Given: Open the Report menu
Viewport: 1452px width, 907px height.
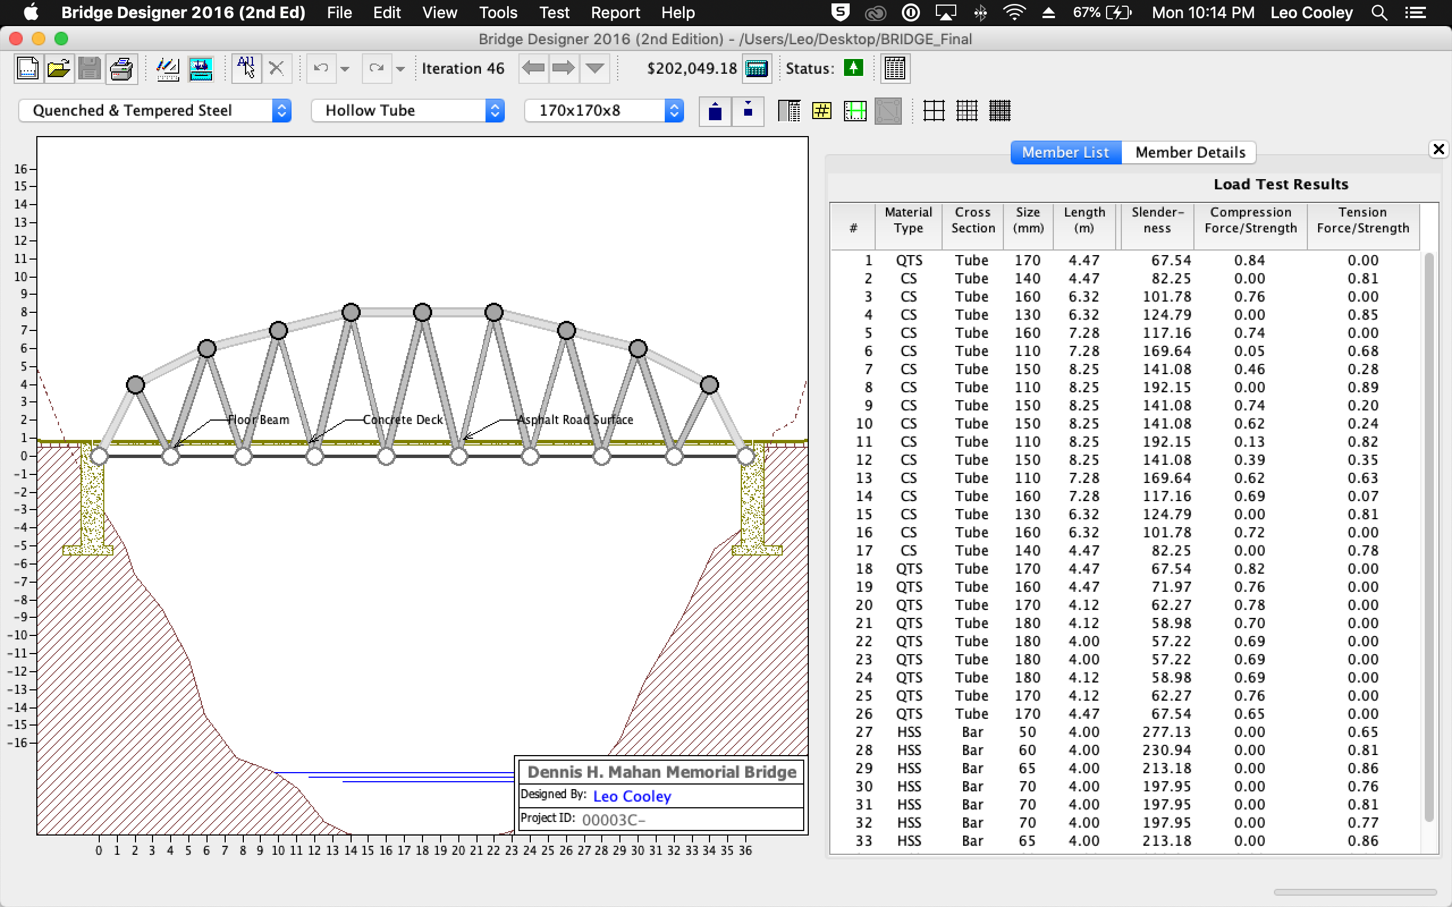Looking at the screenshot, I should pos(615,12).
